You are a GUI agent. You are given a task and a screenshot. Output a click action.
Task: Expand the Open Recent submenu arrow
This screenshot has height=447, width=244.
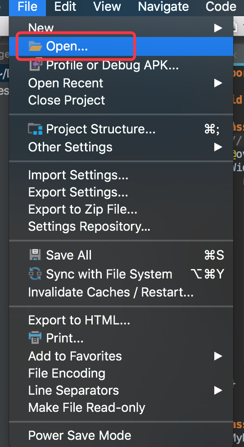click(x=218, y=83)
